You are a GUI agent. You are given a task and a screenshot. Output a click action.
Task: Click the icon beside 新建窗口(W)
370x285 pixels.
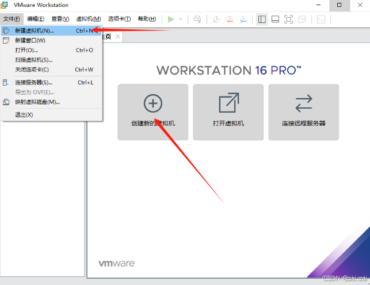pos(6,41)
